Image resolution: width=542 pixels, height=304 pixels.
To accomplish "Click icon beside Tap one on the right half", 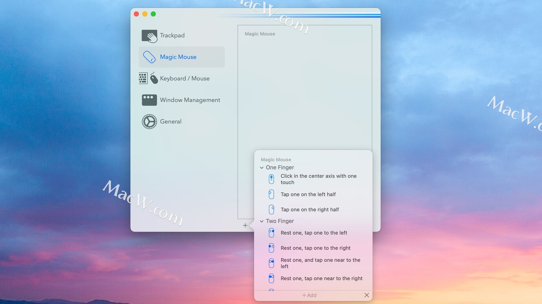I will [x=271, y=209].
